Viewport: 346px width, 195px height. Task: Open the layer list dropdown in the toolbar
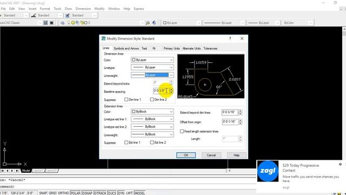(105, 23)
